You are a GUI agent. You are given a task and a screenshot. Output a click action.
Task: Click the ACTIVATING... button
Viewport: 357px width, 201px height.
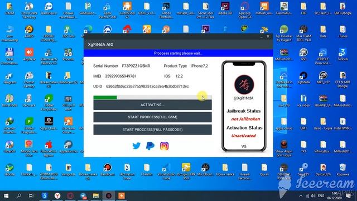coord(152,105)
